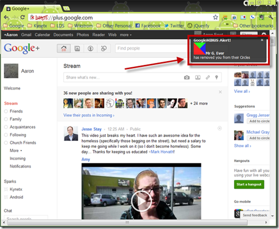The width and height of the screenshot is (279, 229).
Task: Click the Facebook bookmark
Action: coord(148,26)
